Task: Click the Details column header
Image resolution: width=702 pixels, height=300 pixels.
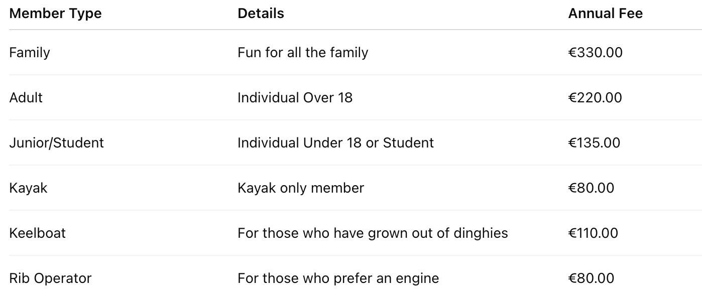Action: click(261, 14)
